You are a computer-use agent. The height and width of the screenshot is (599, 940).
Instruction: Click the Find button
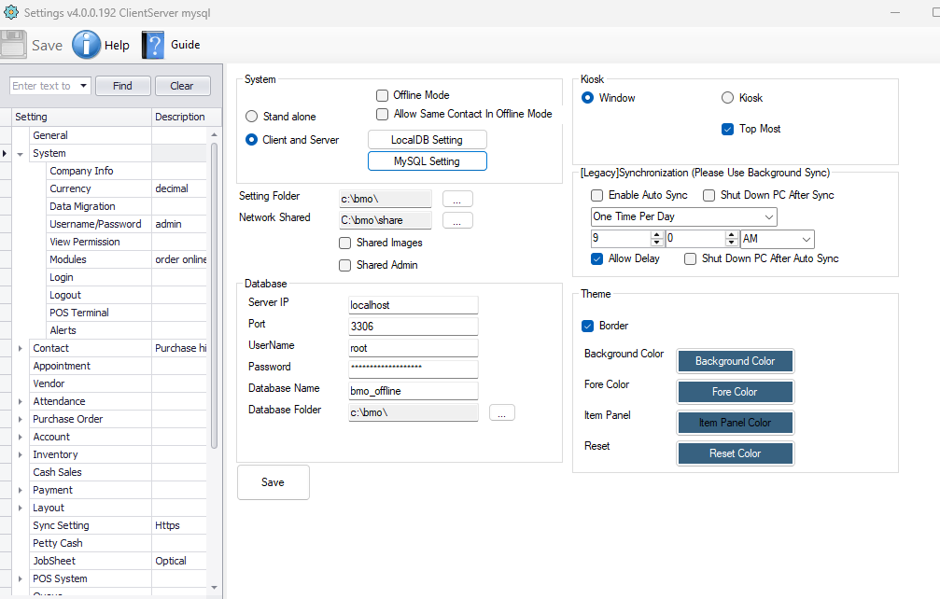click(x=122, y=86)
